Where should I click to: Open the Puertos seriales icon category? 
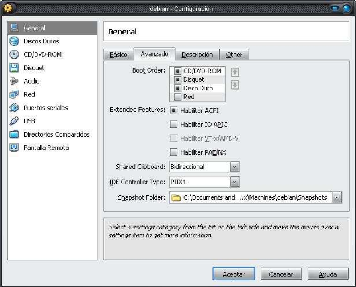(14, 108)
